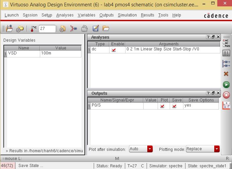Open the Tools menu
The width and height of the screenshot is (232, 169).
163,15
